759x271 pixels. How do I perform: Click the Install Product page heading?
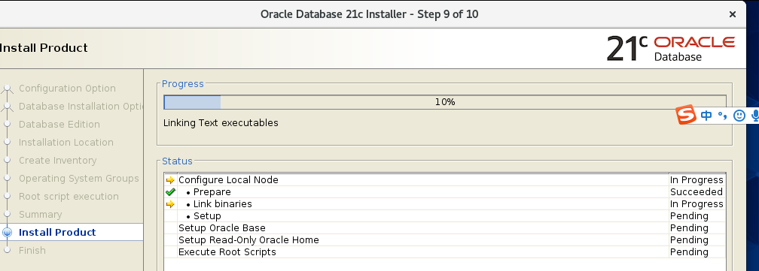coord(44,48)
